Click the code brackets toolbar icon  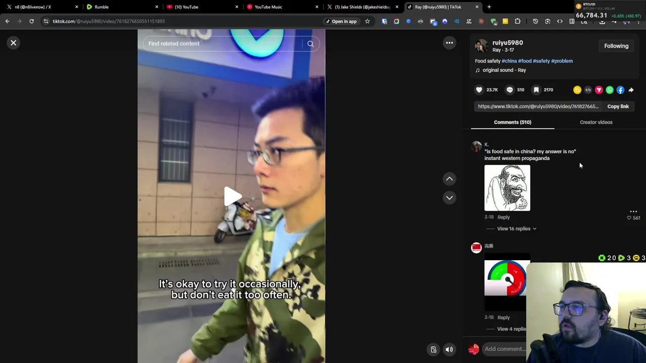(x=560, y=21)
